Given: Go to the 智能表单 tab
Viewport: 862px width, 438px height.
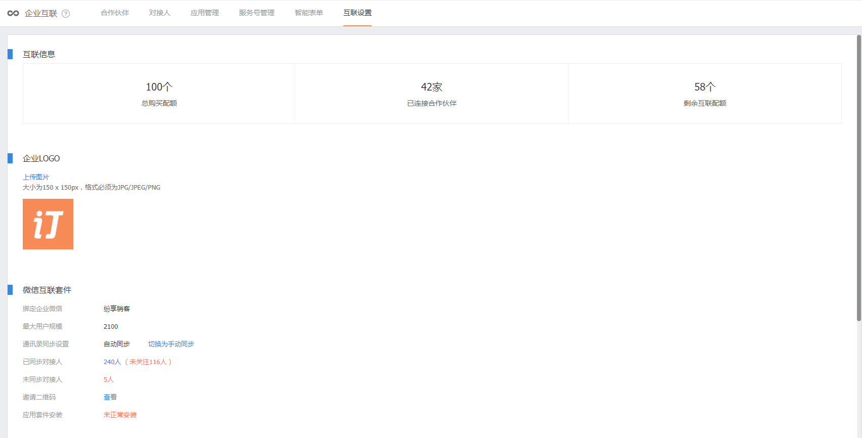Looking at the screenshot, I should click(x=309, y=13).
